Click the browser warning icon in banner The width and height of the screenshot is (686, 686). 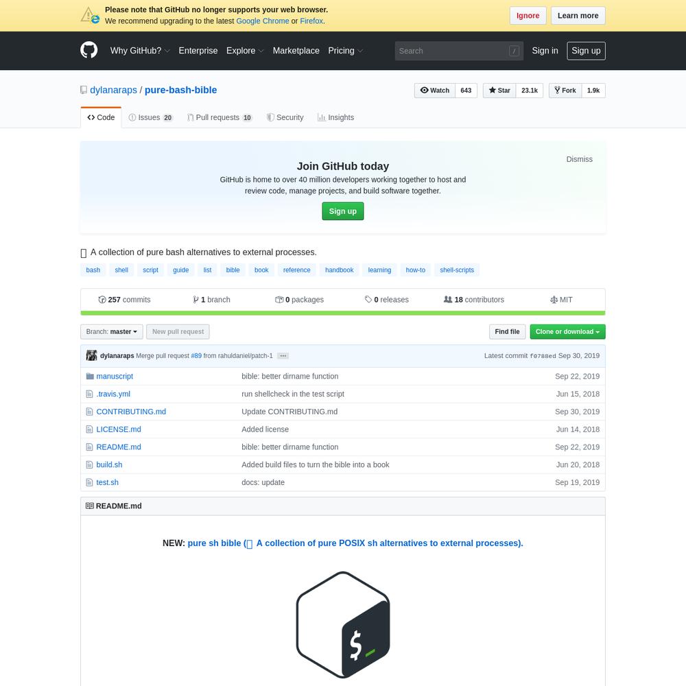(x=90, y=15)
